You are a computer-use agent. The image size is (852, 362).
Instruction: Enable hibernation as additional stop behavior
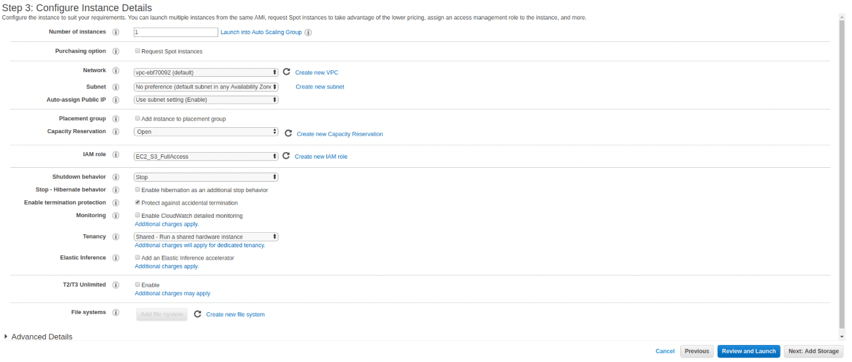click(x=138, y=190)
